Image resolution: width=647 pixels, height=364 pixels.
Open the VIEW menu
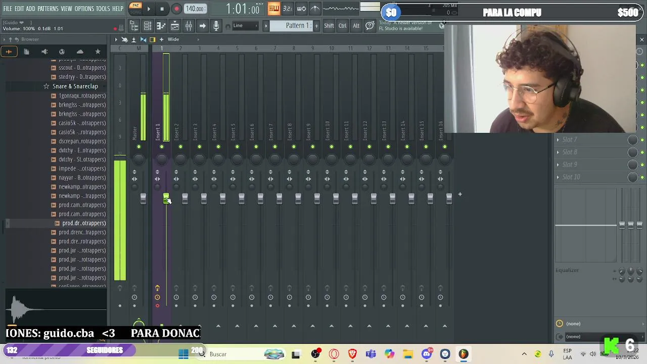67,9
